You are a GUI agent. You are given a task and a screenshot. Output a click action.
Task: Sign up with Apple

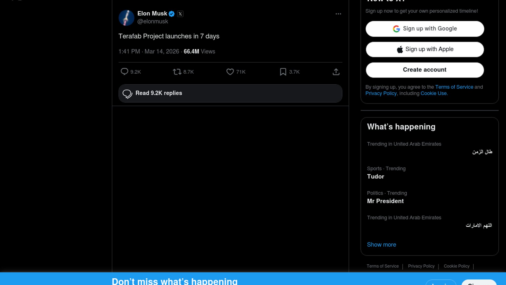pos(425,49)
